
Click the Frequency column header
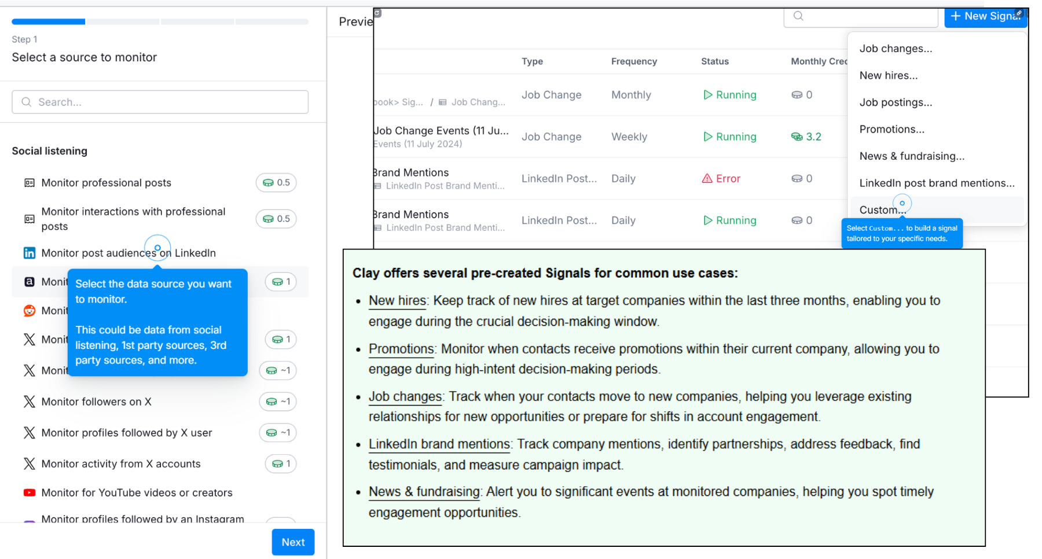pos(634,61)
